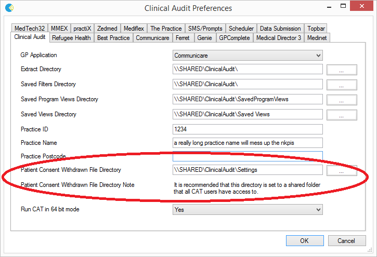The image size is (377, 257).
Task: Confirm preferences with the OK button
Action: coord(305,240)
